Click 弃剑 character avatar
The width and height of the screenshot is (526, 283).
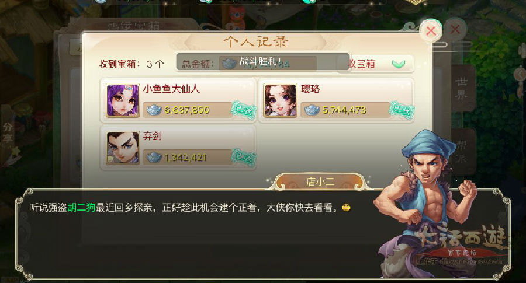click(x=123, y=148)
